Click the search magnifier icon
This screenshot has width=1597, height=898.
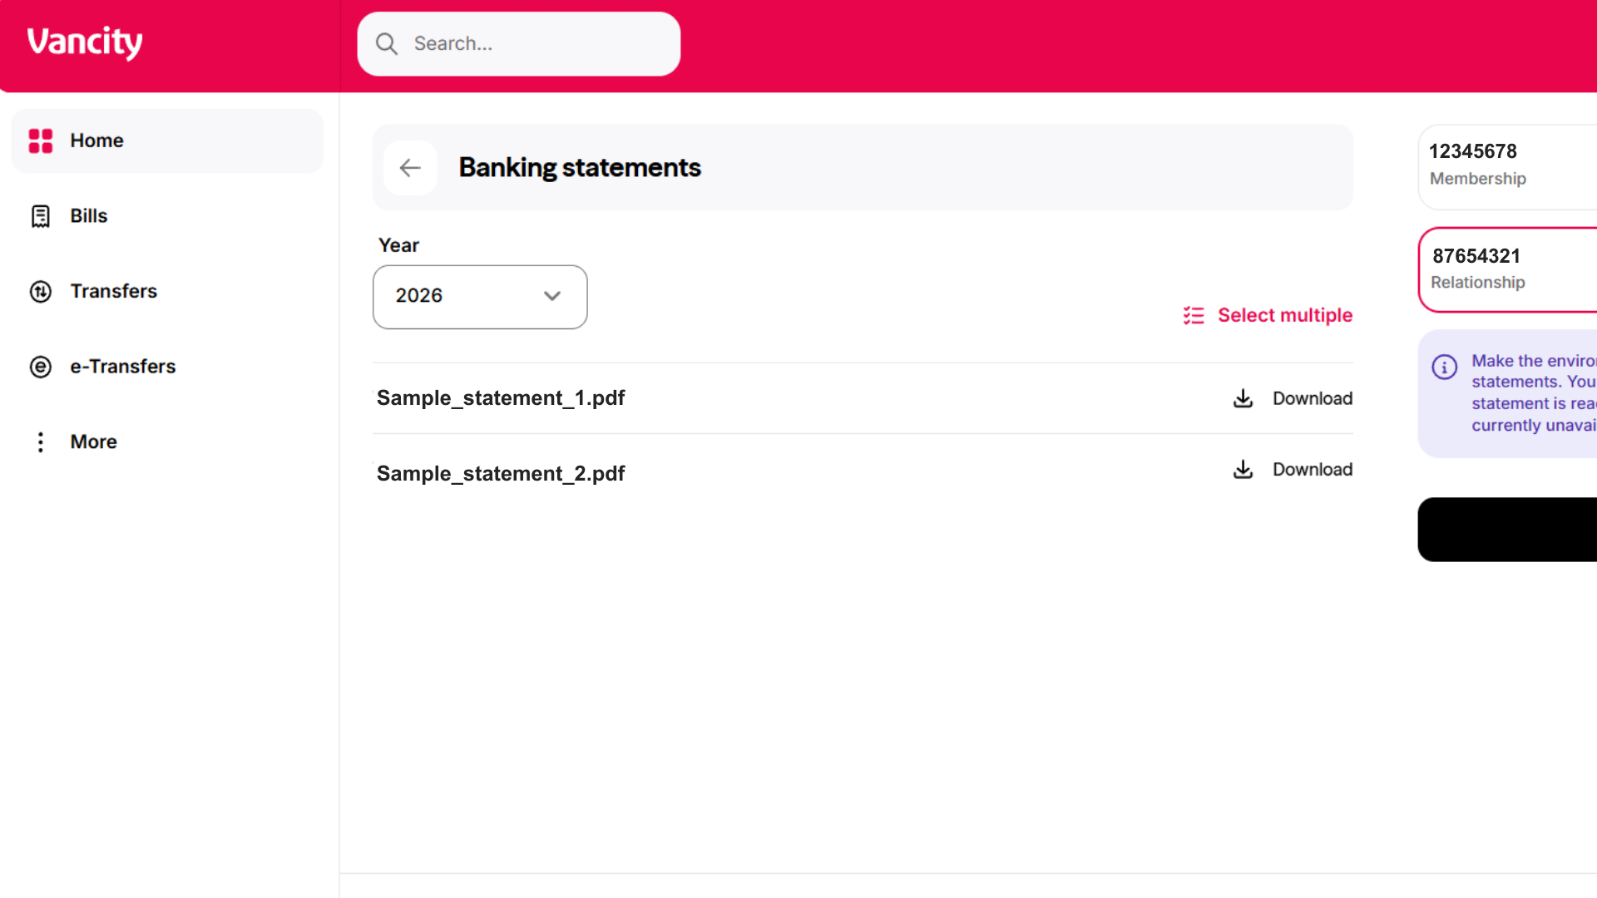[x=387, y=44]
